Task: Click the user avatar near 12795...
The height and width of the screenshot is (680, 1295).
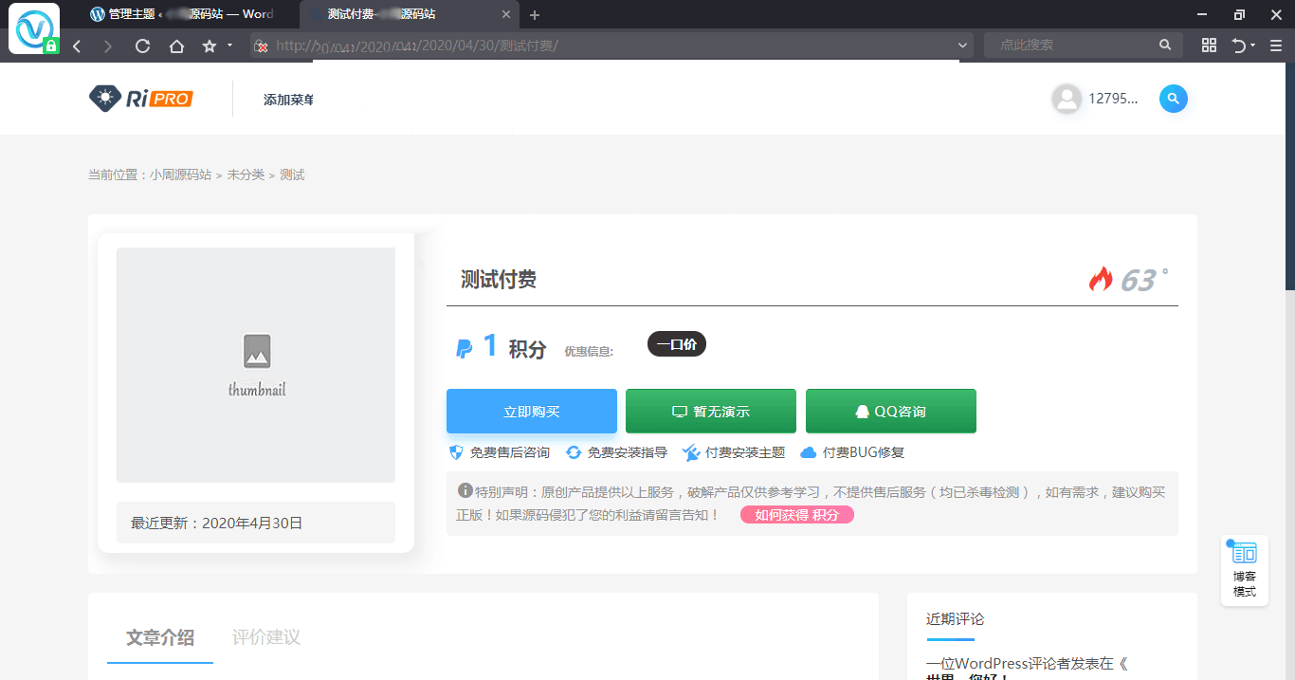Action: tap(1067, 98)
